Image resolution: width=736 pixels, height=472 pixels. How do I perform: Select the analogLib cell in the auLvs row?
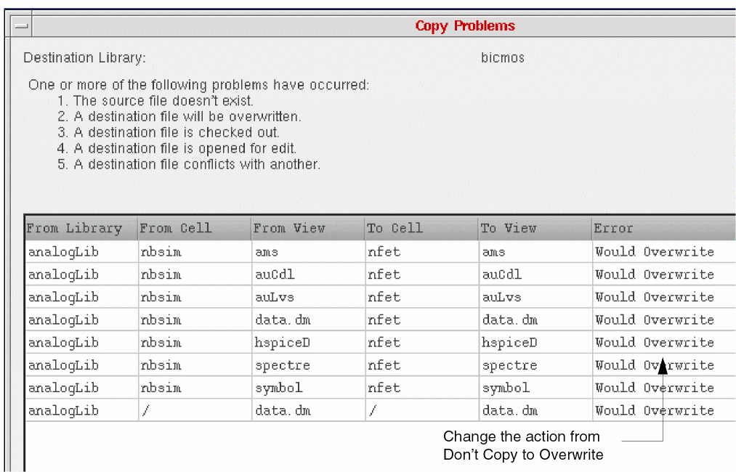point(63,297)
